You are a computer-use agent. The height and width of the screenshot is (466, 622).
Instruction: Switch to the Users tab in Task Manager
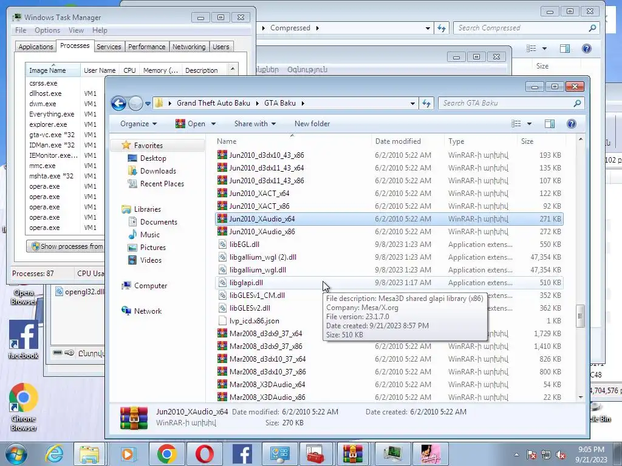(x=221, y=47)
